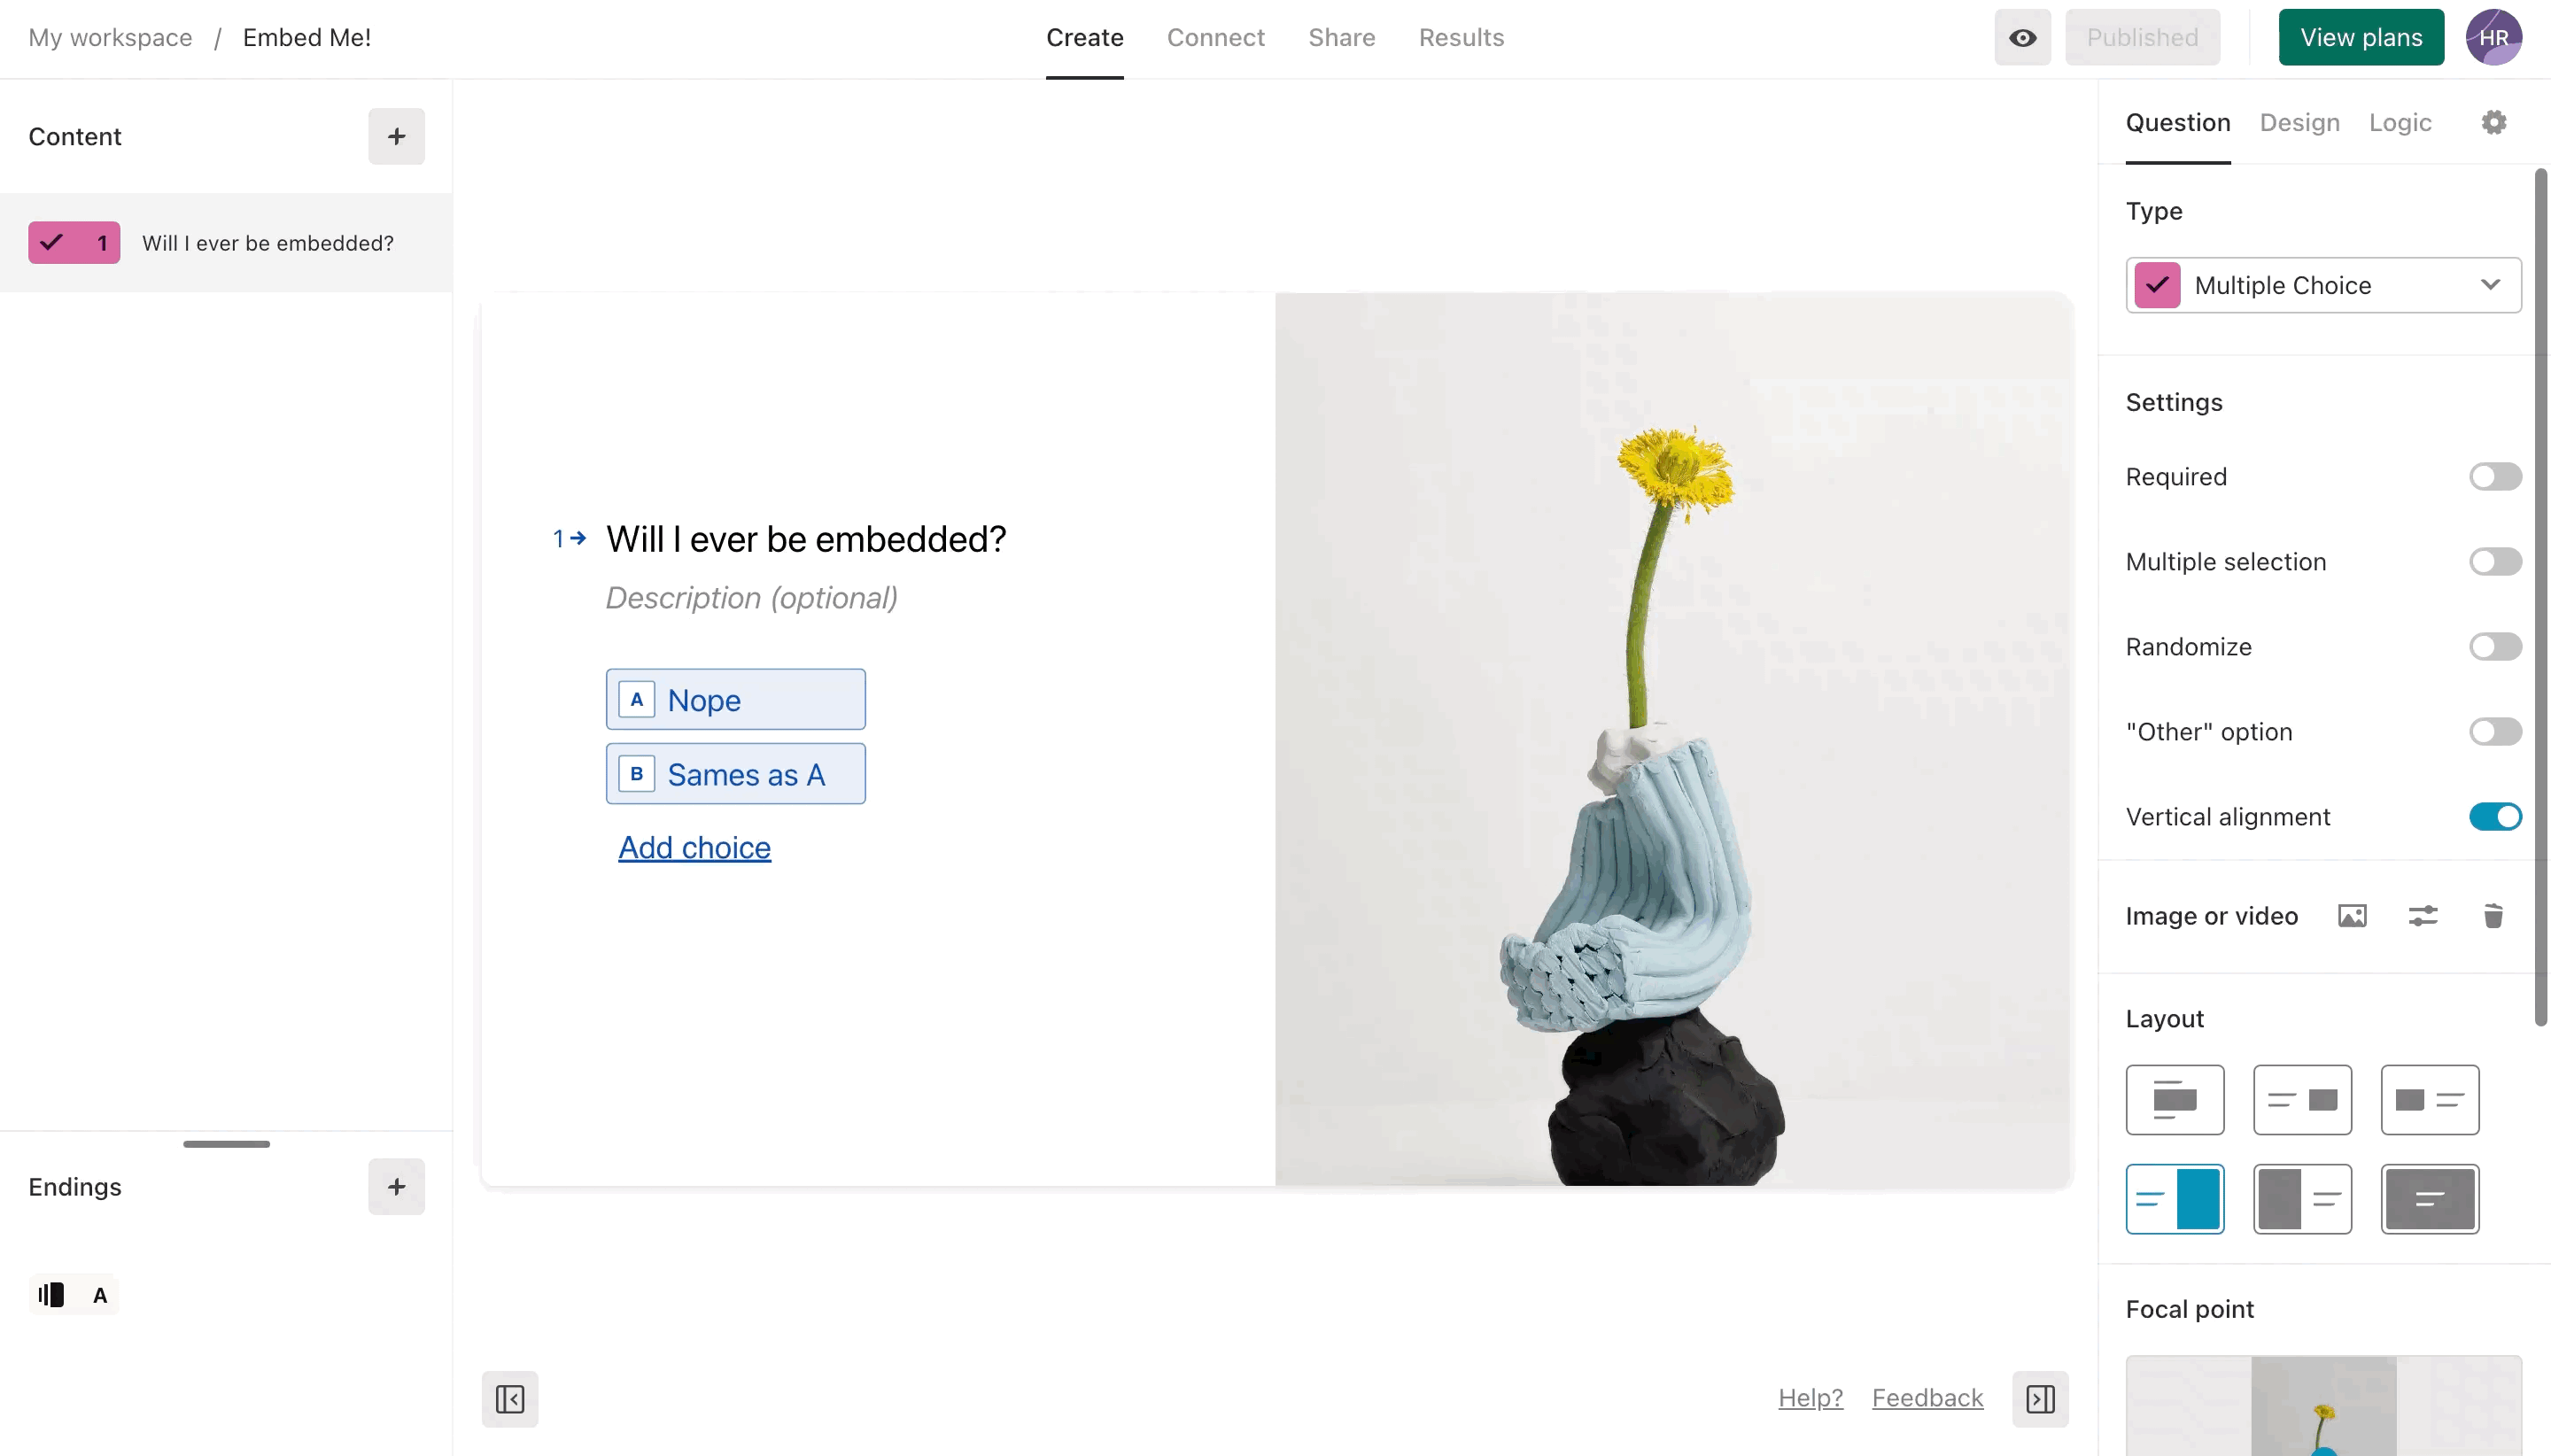Click View plans button
Screen dimensions: 2551x1456
[2360, 37]
